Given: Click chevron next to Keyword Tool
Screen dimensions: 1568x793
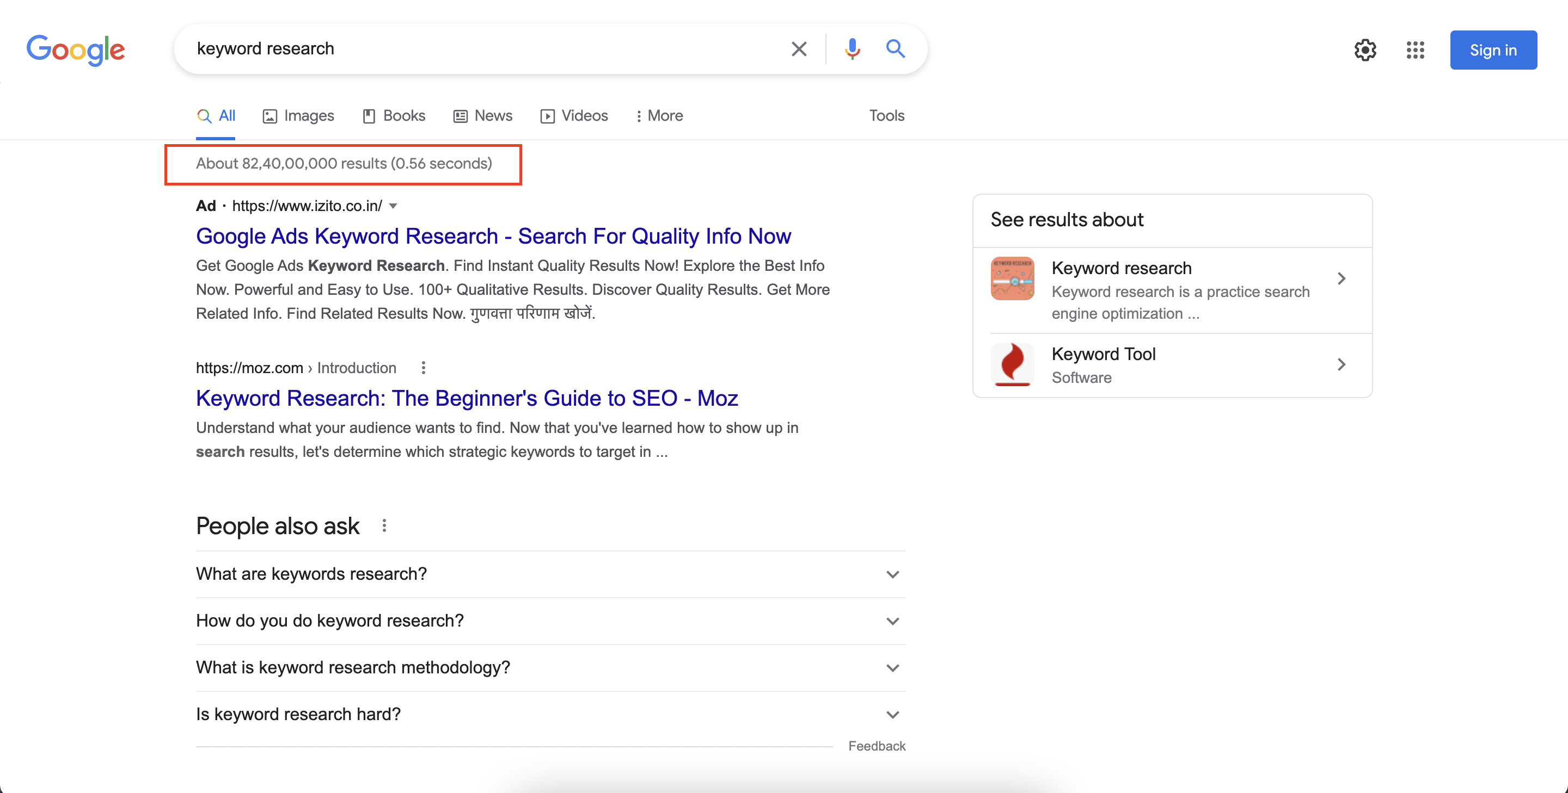Looking at the screenshot, I should (x=1341, y=364).
